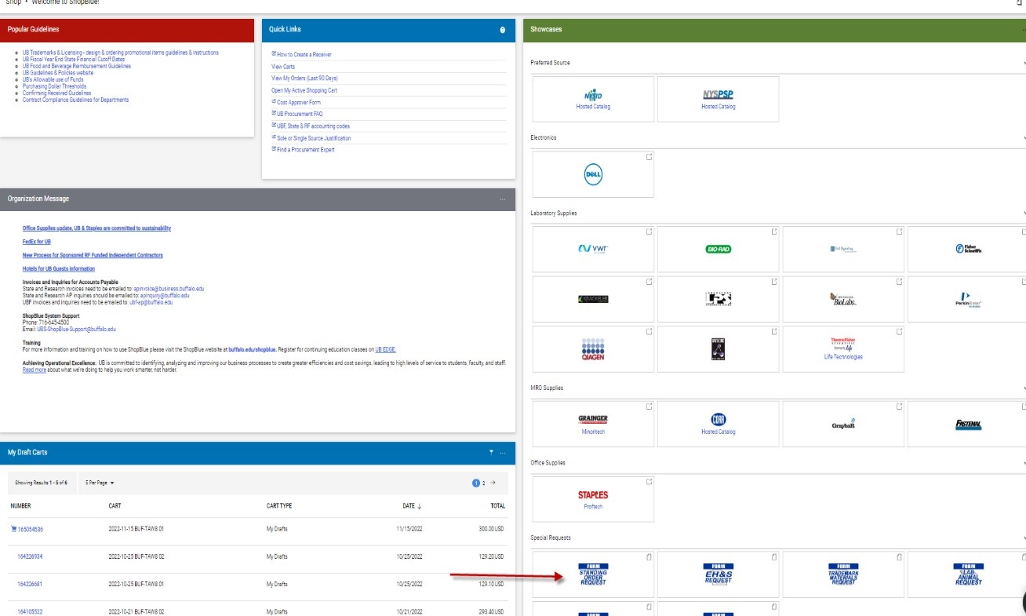Launch the Grainger Minoritech catalog

593,424
